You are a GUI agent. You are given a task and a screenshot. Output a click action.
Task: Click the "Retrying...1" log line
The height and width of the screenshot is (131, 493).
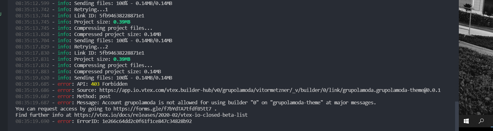coord(91,10)
